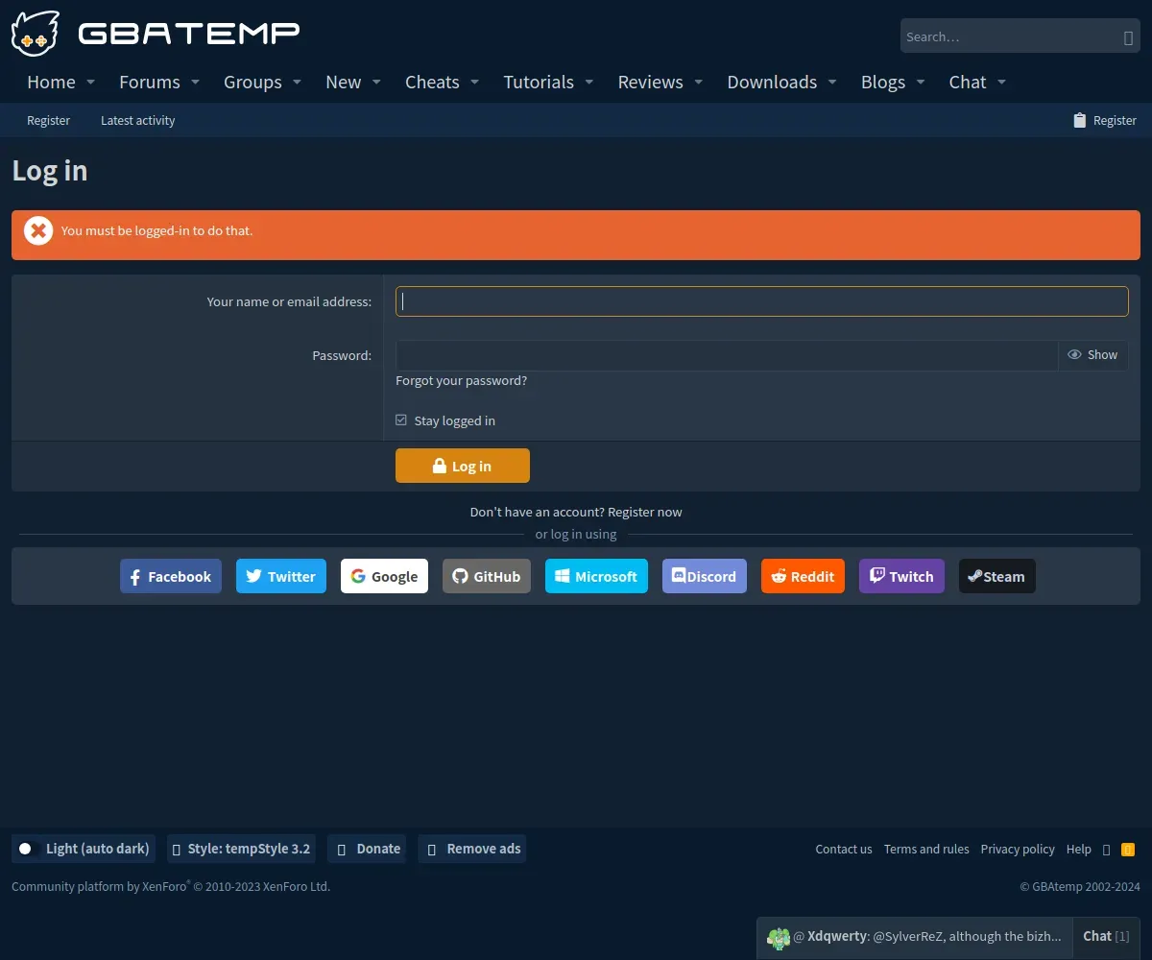
Task: Open the Contact us link
Action: coord(844,849)
